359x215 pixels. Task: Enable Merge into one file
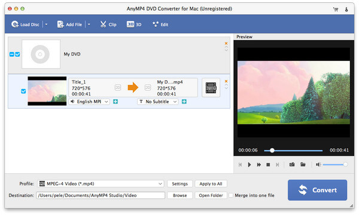[231, 195]
